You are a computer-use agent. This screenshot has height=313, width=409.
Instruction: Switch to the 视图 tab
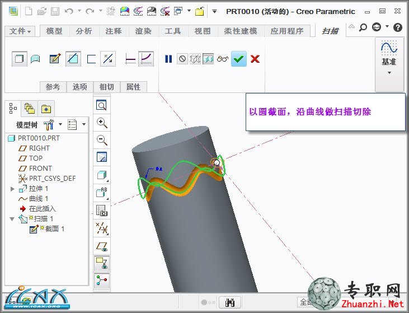point(203,31)
